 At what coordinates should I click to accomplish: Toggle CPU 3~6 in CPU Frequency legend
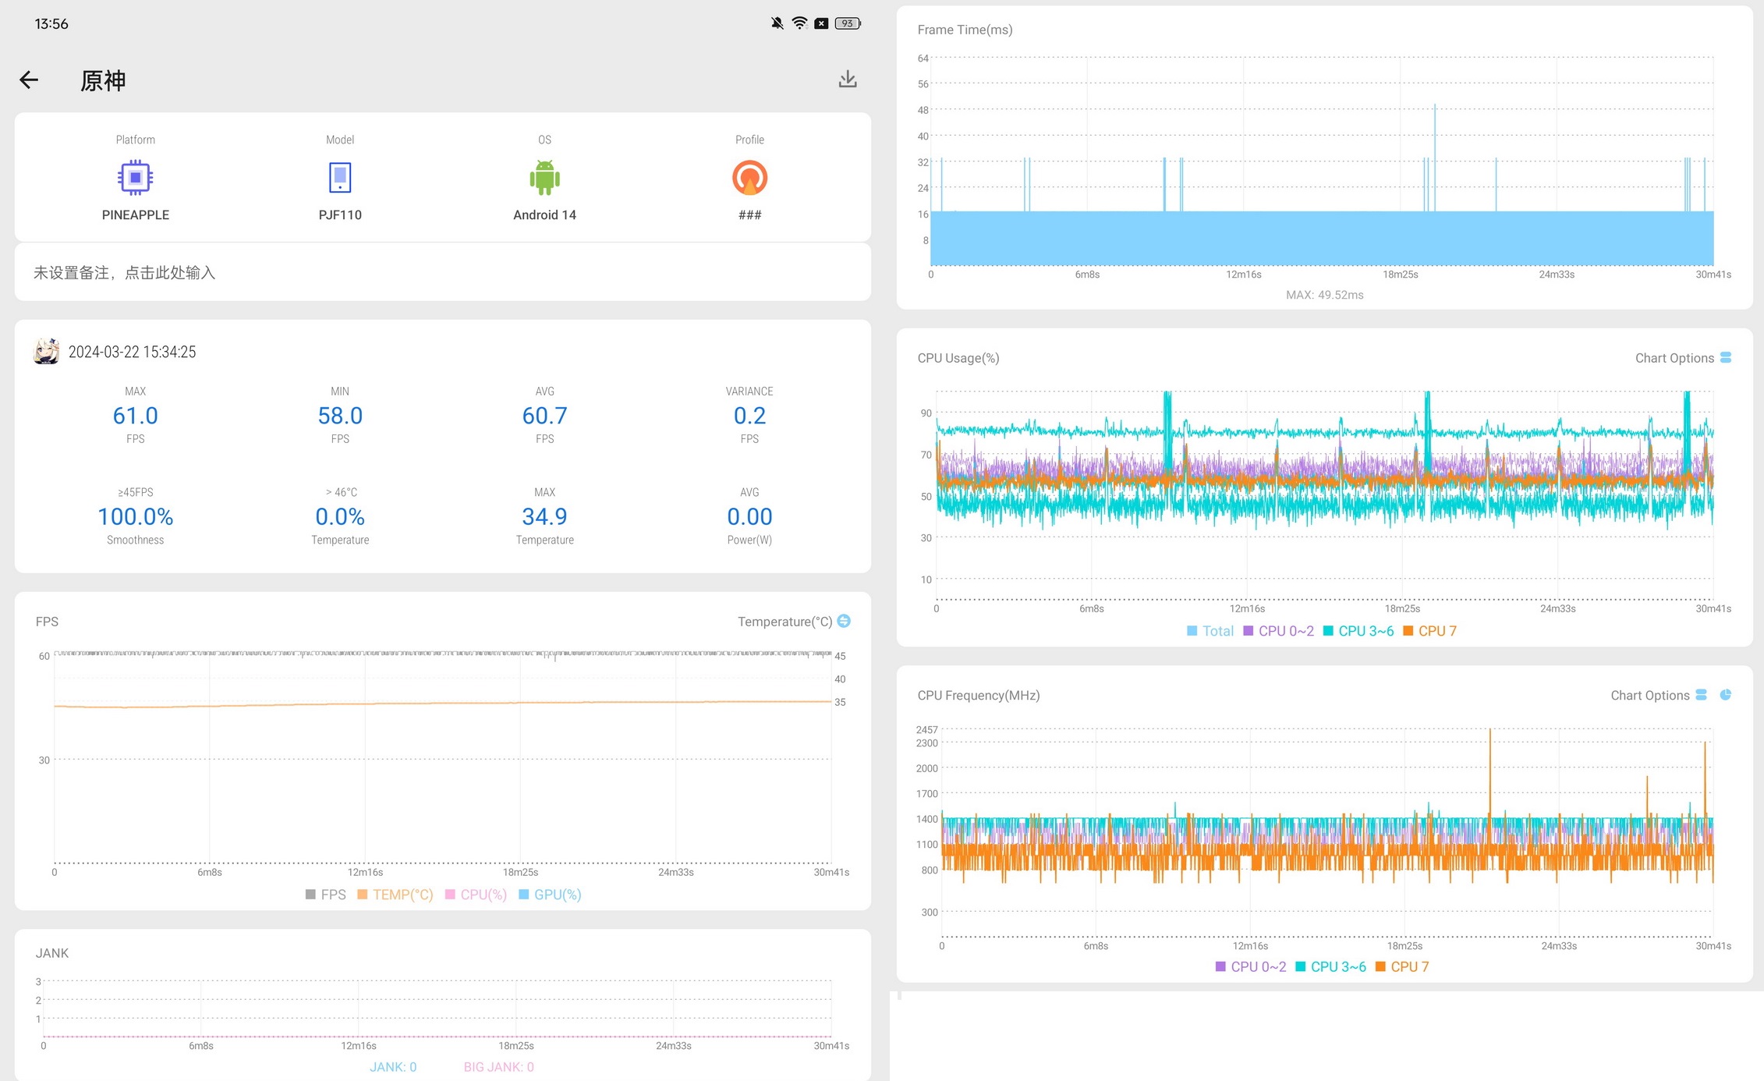(1330, 966)
